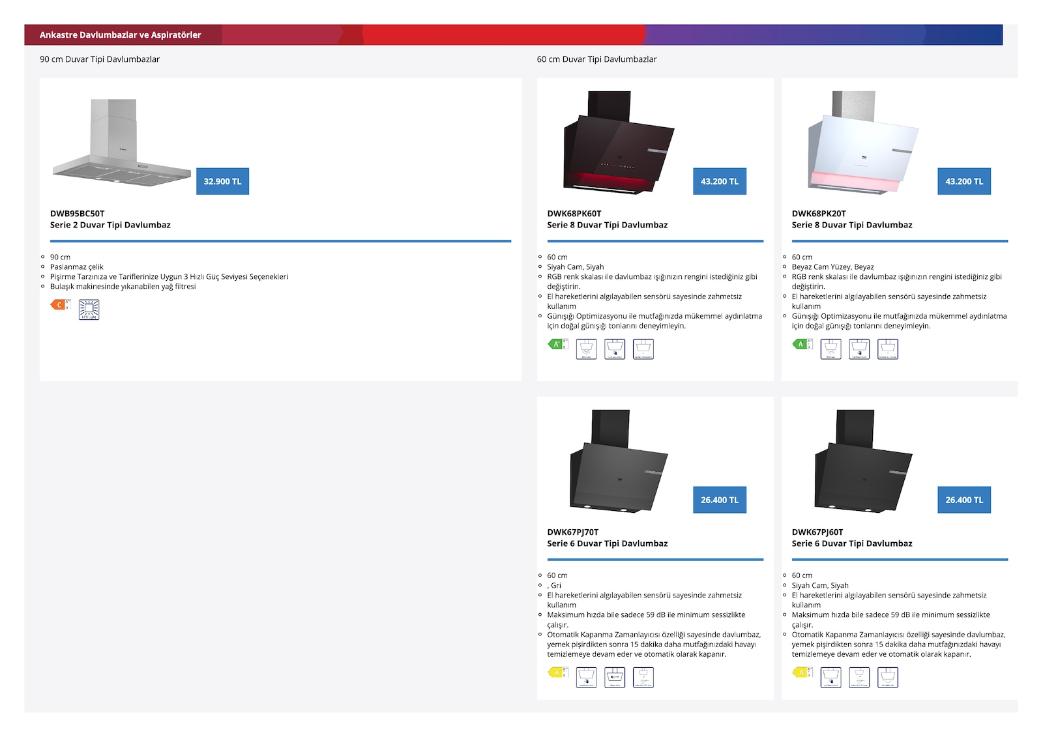Click the Daylight Optimisation icon under DWK68PK20T
Screen dimensions: 1043x737
click(x=888, y=349)
